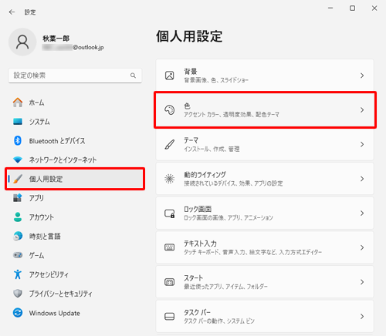Click the 時刻と言語 clock globe icon

tap(18, 236)
